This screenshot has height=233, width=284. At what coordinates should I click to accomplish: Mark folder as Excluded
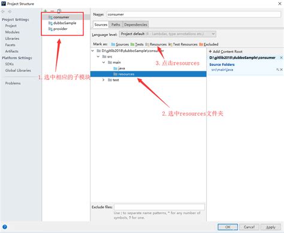(x=209, y=44)
